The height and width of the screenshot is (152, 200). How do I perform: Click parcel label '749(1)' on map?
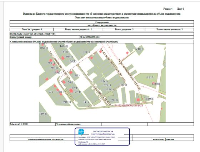(x=43, y=113)
